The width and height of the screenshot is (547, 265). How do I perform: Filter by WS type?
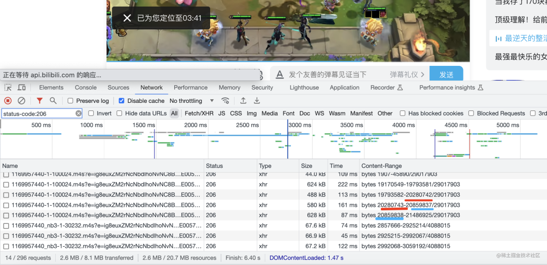click(319, 113)
